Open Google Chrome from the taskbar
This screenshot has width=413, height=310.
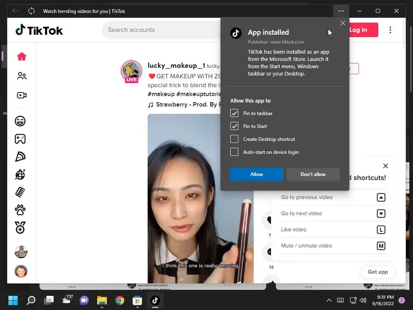pyautogui.click(x=119, y=300)
